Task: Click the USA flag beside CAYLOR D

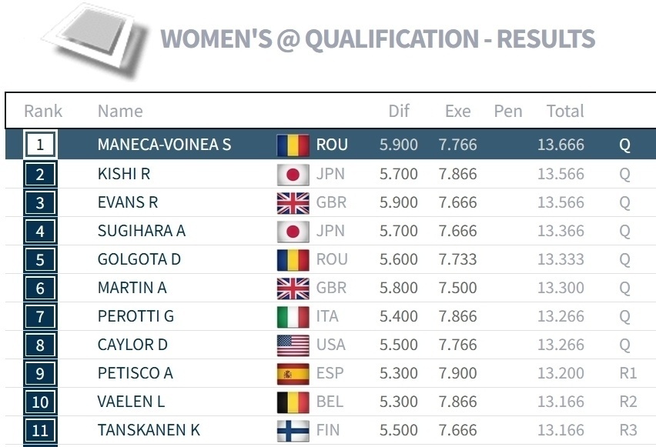Action: [293, 345]
